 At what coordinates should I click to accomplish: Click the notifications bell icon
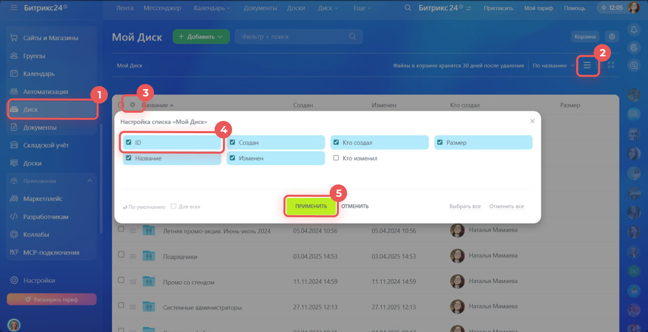tap(634, 30)
